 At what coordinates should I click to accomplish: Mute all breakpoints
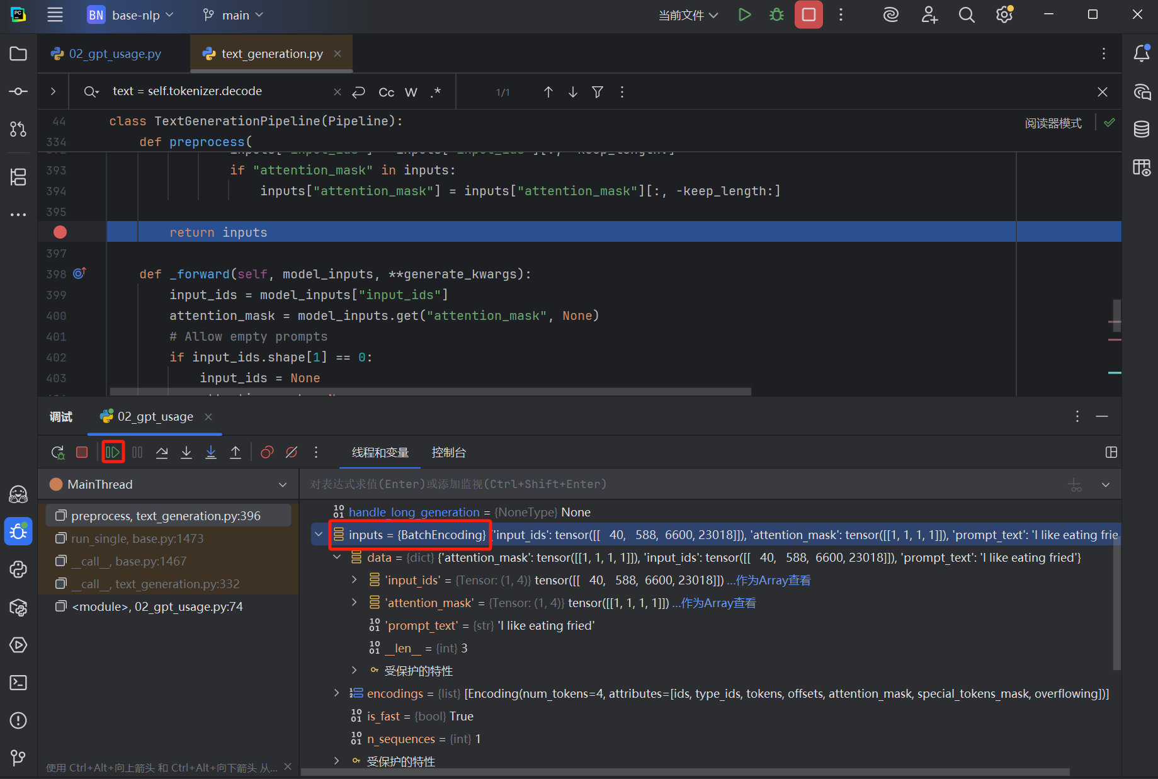[292, 452]
